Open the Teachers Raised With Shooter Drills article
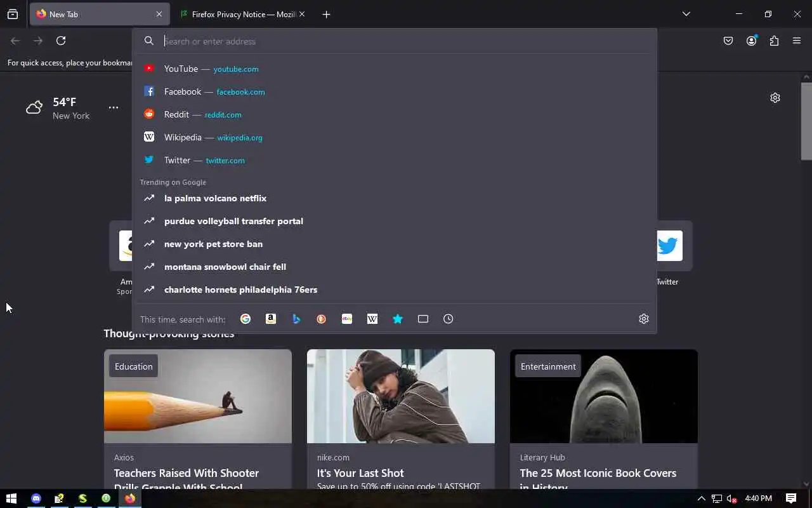 click(187, 479)
